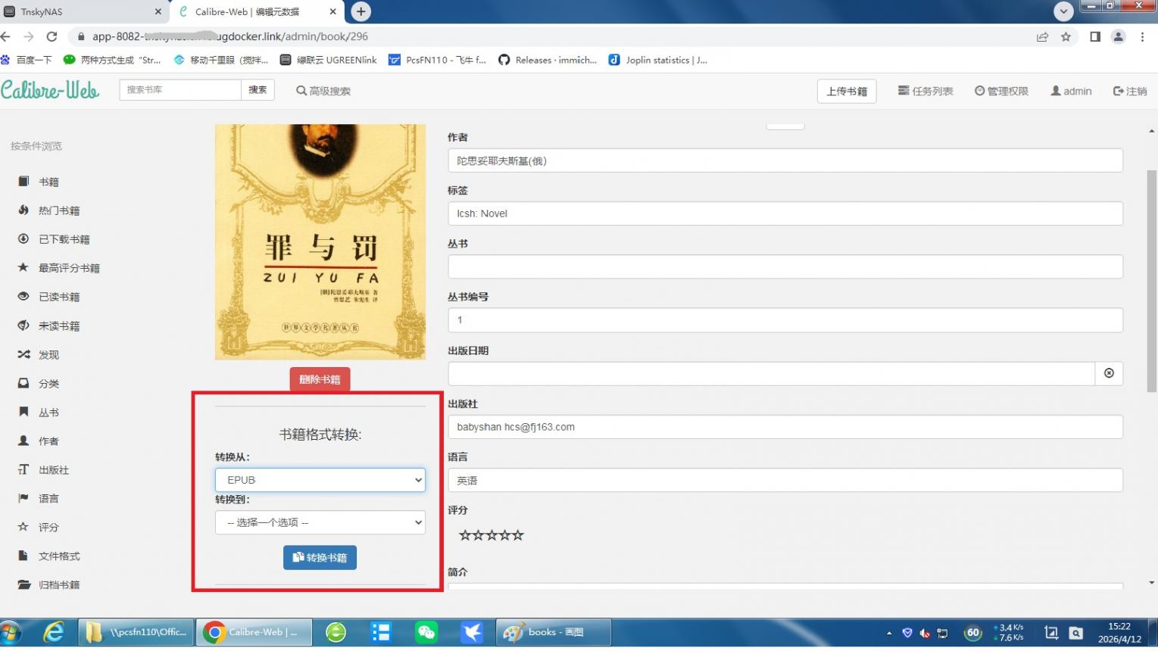Open 任务列表 in the top navigation
1158x651 pixels.
coord(925,91)
